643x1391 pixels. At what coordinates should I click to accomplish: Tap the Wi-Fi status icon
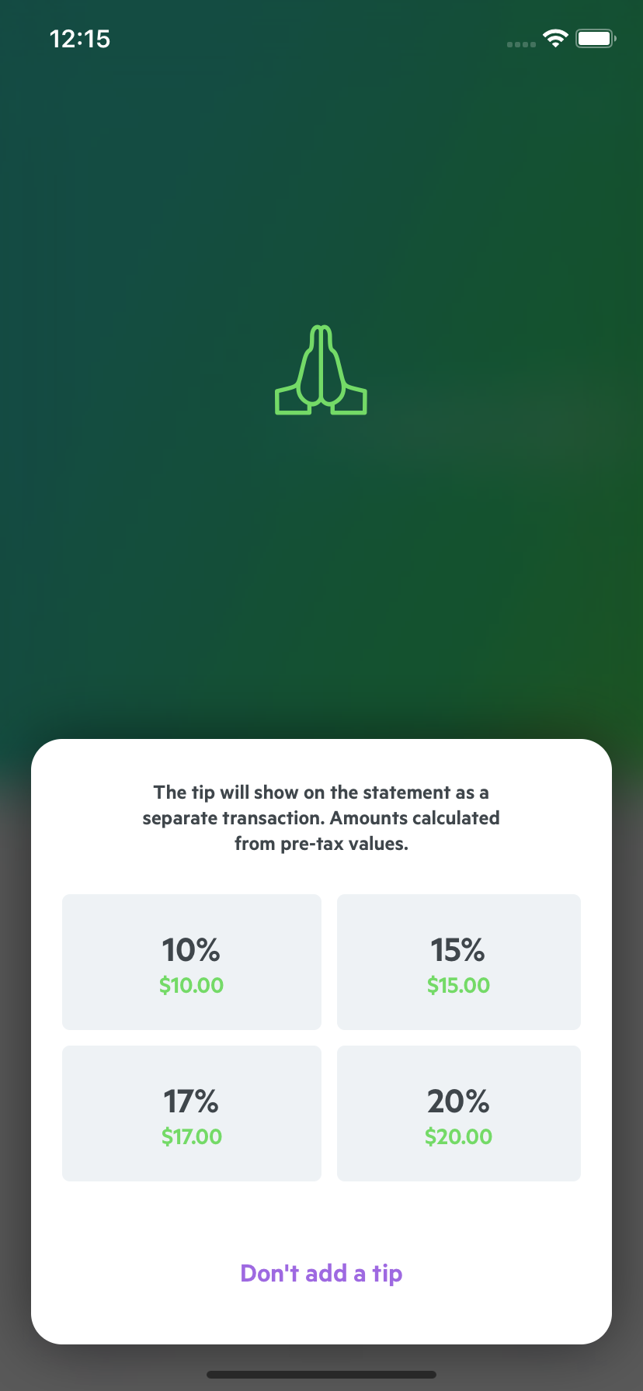tap(555, 38)
